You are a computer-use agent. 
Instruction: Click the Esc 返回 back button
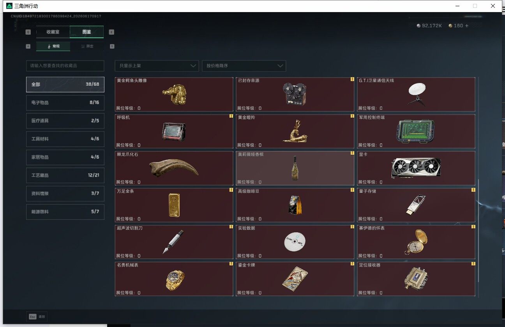[37, 316]
